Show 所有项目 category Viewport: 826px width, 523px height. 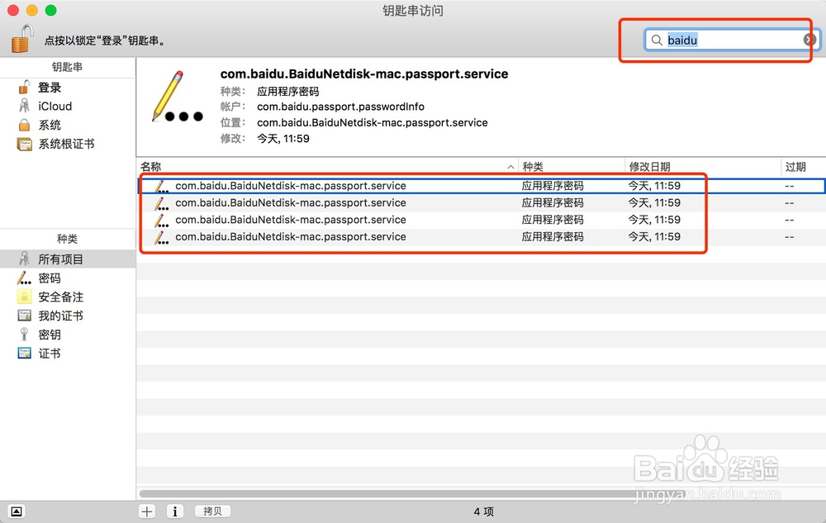coord(68,259)
